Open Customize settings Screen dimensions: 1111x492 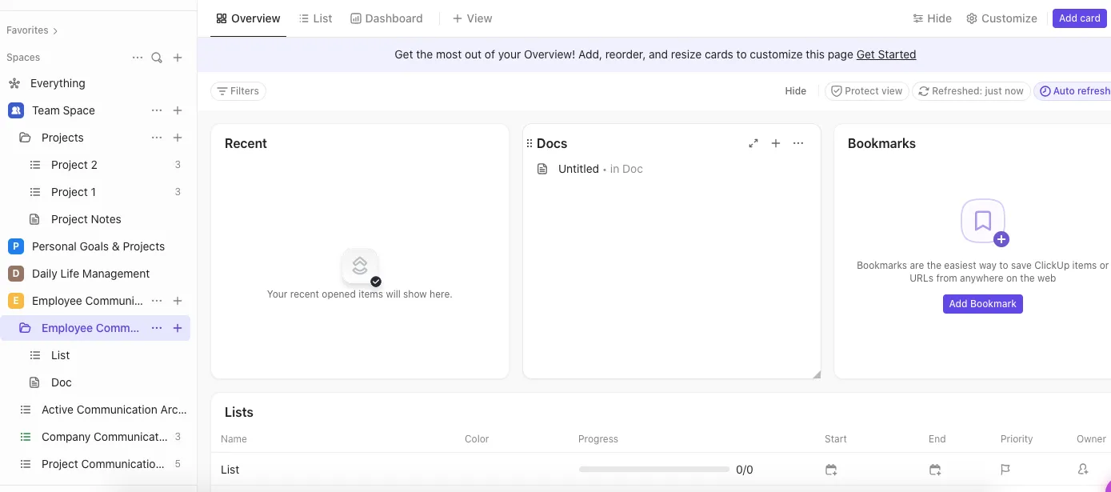click(x=1001, y=18)
